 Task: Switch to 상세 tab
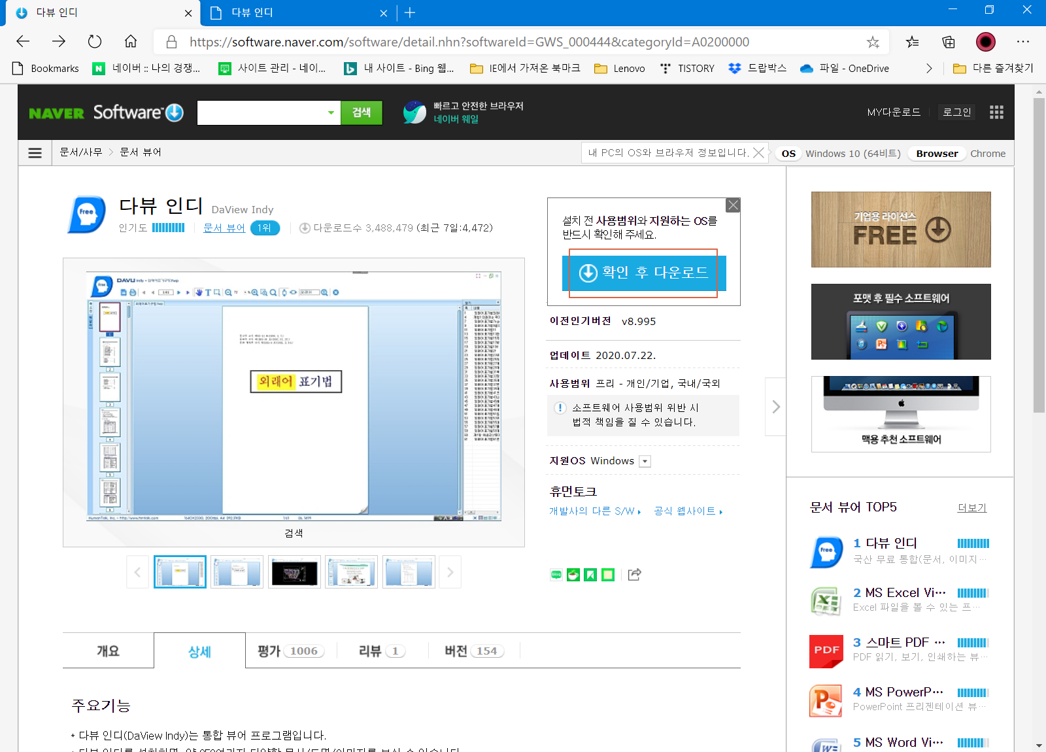[199, 651]
